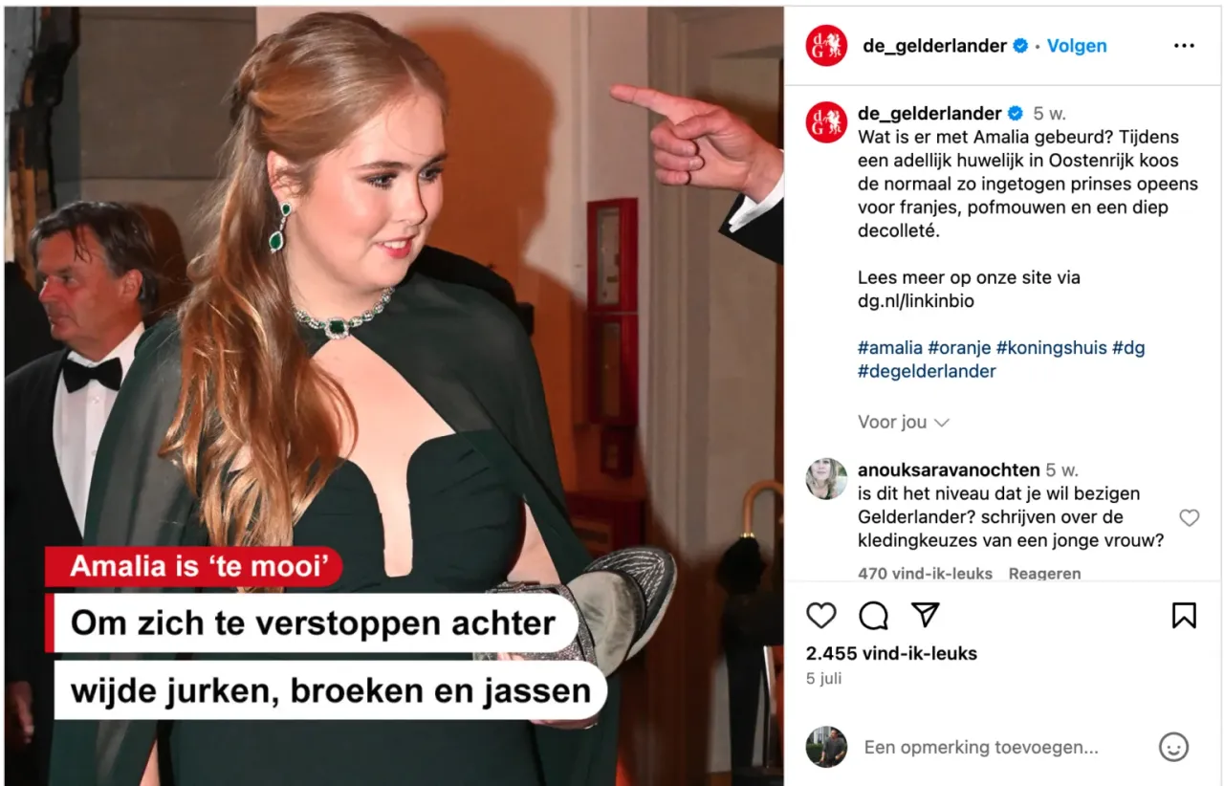Click the #amalia hashtag
The image size is (1224, 786).
point(890,348)
